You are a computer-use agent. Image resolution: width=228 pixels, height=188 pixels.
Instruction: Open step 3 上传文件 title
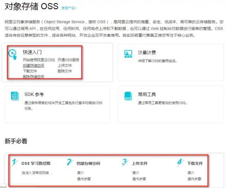140,163
